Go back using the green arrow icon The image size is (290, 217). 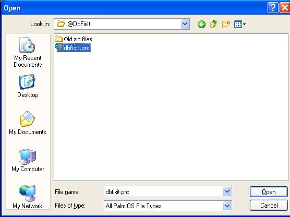pos(201,24)
